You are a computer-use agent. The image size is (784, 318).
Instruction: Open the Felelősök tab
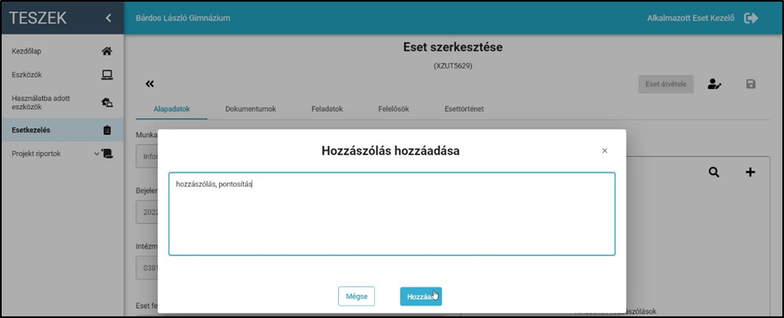click(393, 109)
